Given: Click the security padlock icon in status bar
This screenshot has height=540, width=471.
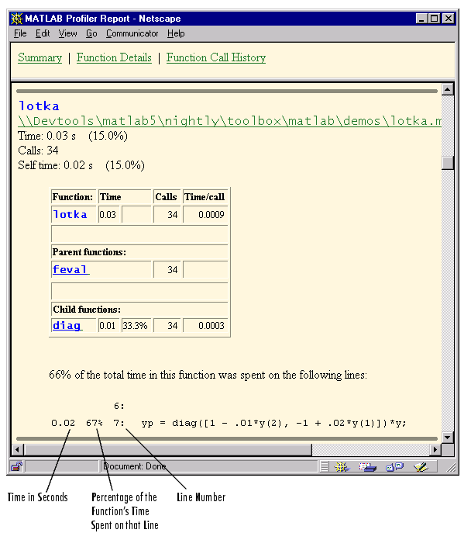Looking at the screenshot, I should (x=16, y=466).
